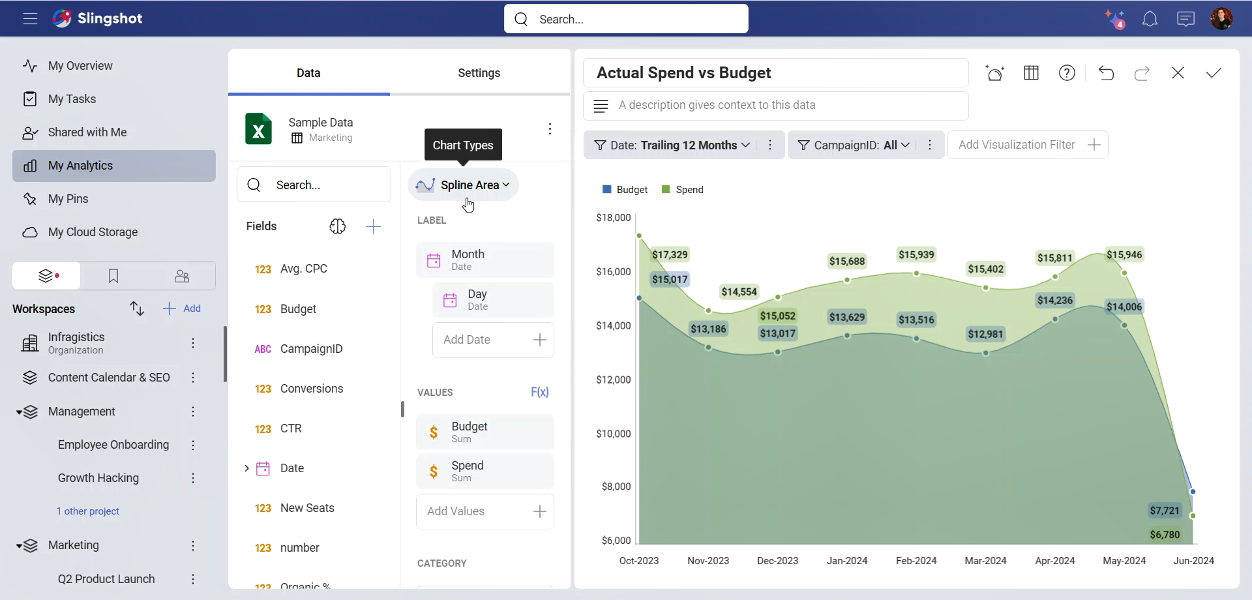Click Add Values button
This screenshot has height=600, width=1252.
485,511
